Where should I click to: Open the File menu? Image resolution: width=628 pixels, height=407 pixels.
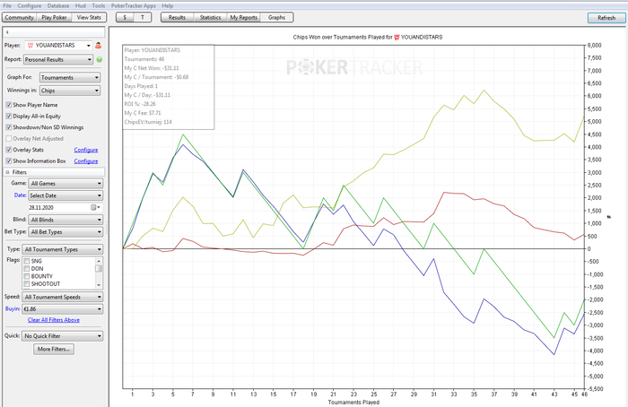(7, 5)
